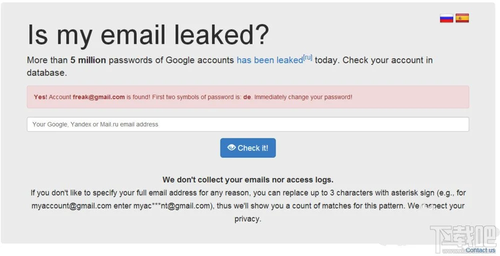Image resolution: width=500 pixels, height=256 pixels.
Task: Switch language using the Spanish flag icon
Action: pyautogui.click(x=462, y=18)
